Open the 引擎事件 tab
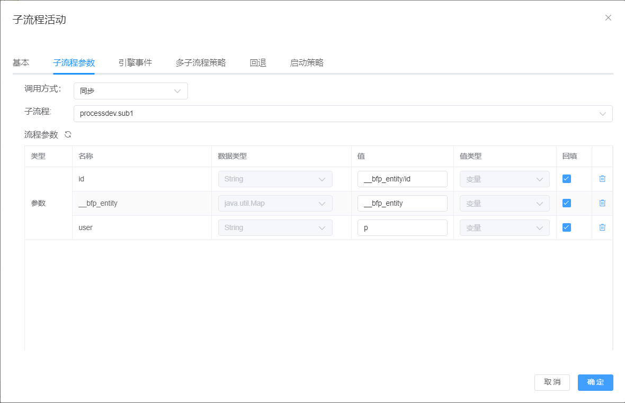625x403 pixels. (133, 62)
